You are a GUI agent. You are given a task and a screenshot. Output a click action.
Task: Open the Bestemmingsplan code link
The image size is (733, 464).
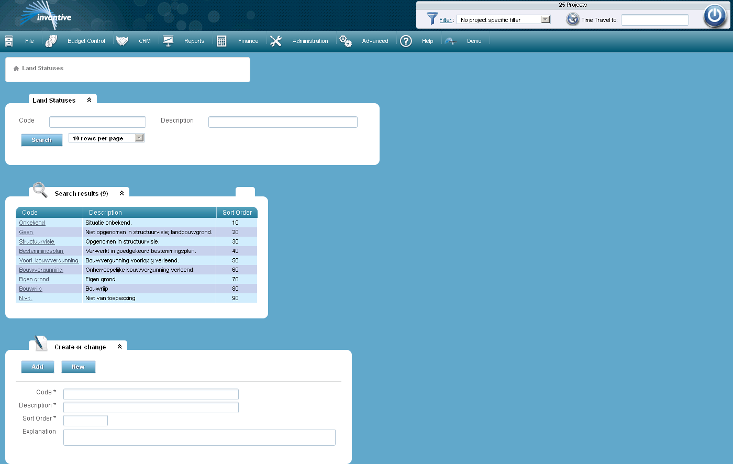tap(41, 251)
